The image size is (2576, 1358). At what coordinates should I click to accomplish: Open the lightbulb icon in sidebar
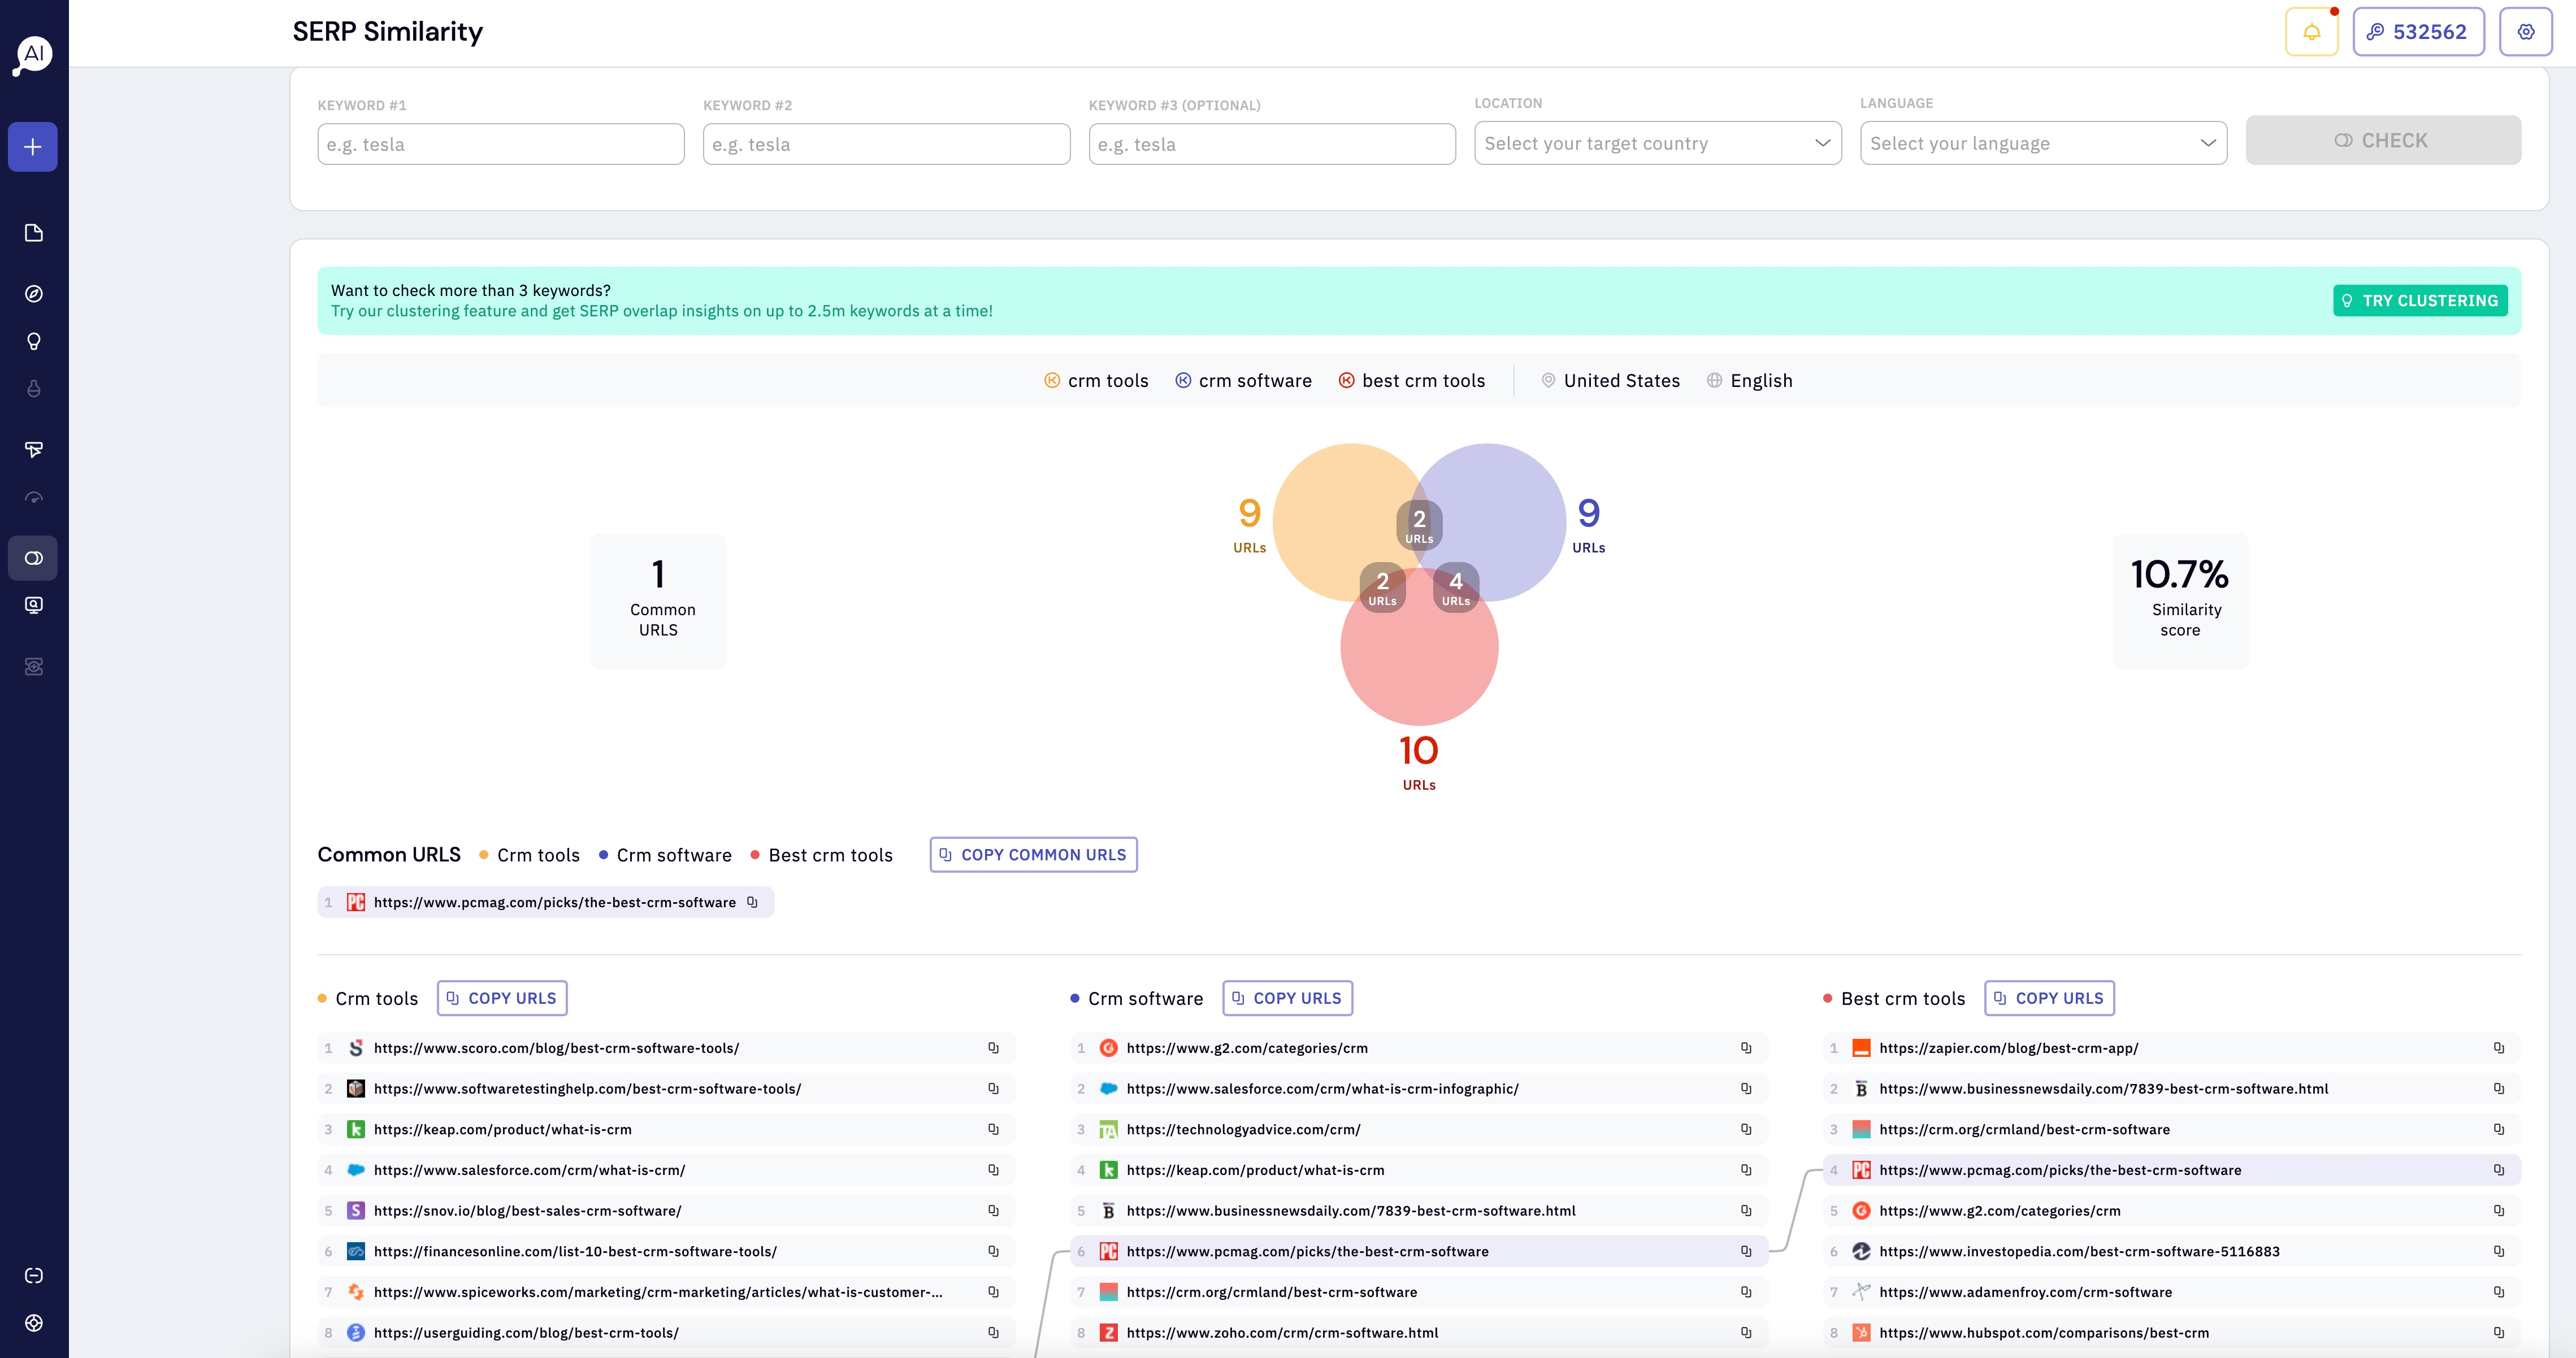[33, 342]
